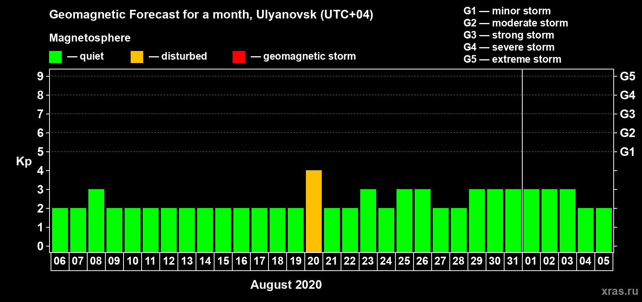
Task: Click the date label '29'
Action: tap(477, 261)
